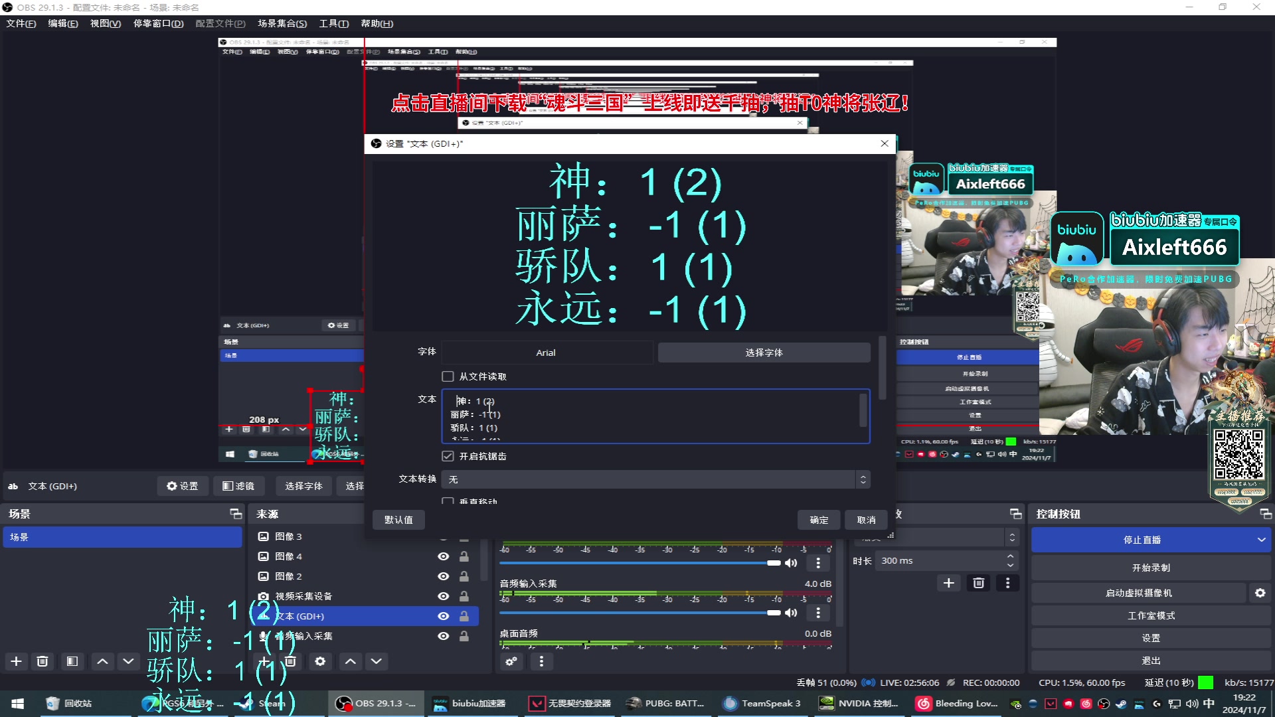Open the 工具 menu

(334, 23)
